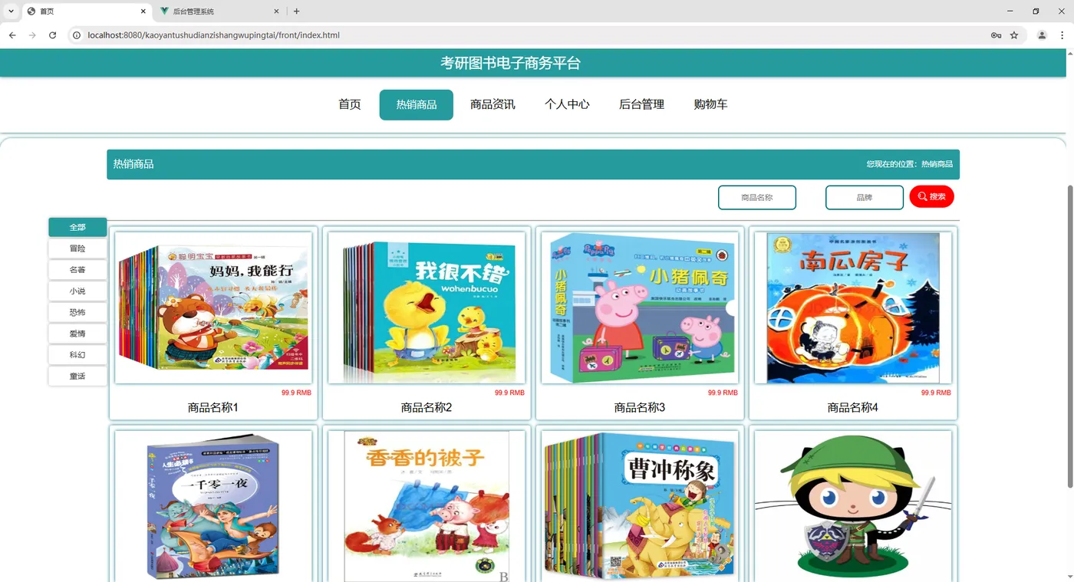Reload the page with refresh icon
The width and height of the screenshot is (1074, 582).
(x=52, y=35)
